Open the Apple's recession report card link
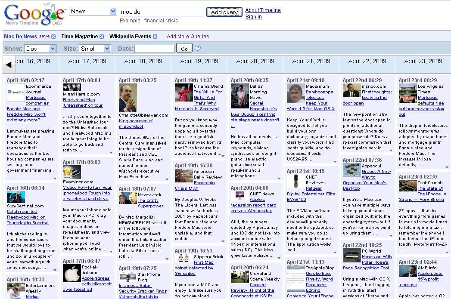The width and height of the screenshot is (451, 299). tap(253, 205)
